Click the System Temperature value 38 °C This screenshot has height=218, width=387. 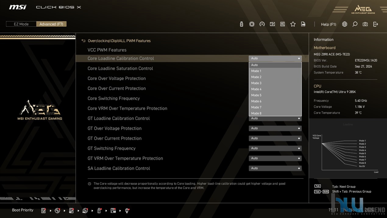[358, 73]
